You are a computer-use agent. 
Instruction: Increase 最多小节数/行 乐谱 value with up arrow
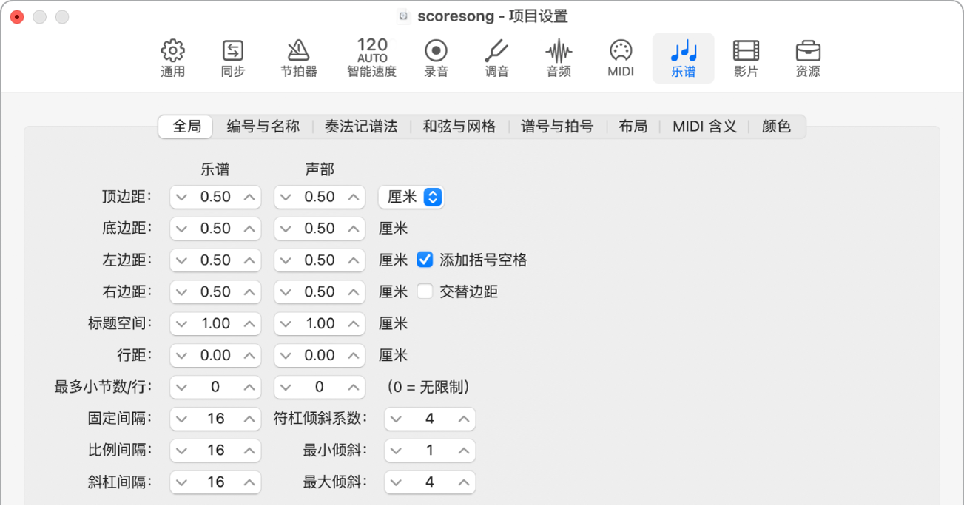tap(250, 387)
